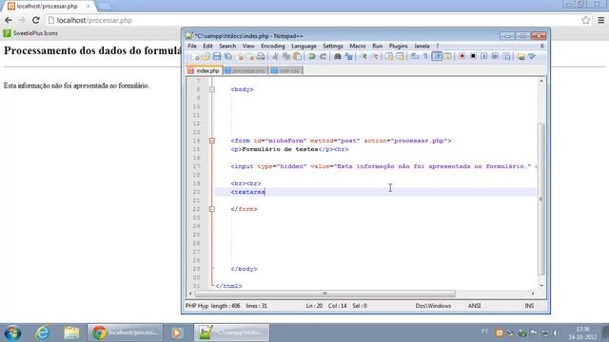Open the Encoding menu
This screenshot has height=342, width=609.
(273, 46)
